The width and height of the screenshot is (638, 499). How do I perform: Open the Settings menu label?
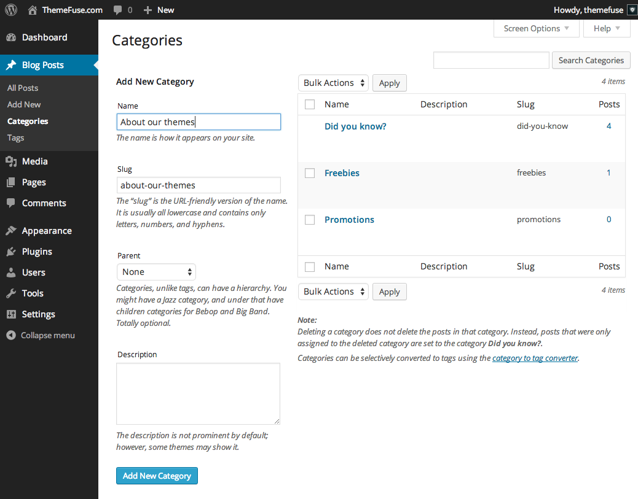pyautogui.click(x=38, y=314)
